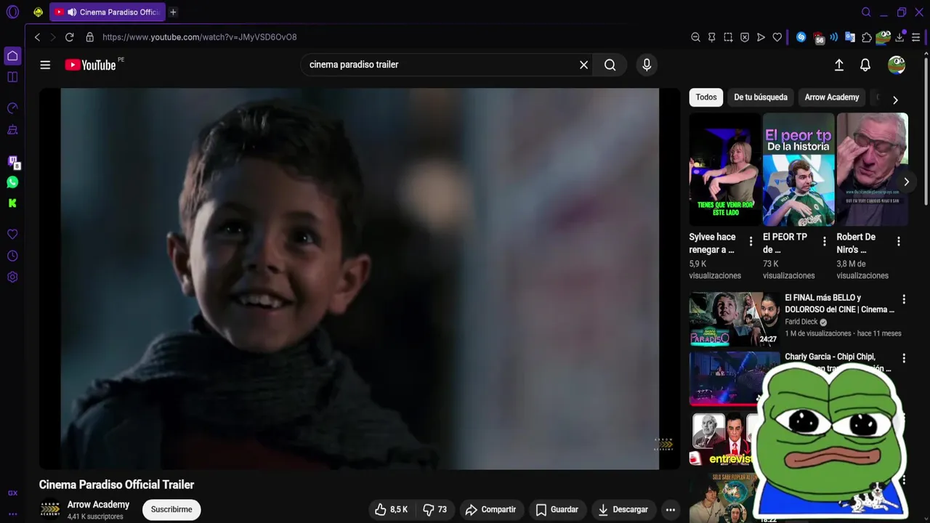The width and height of the screenshot is (930, 523).
Task: Open a new tab with plus button
Action: pos(173,12)
